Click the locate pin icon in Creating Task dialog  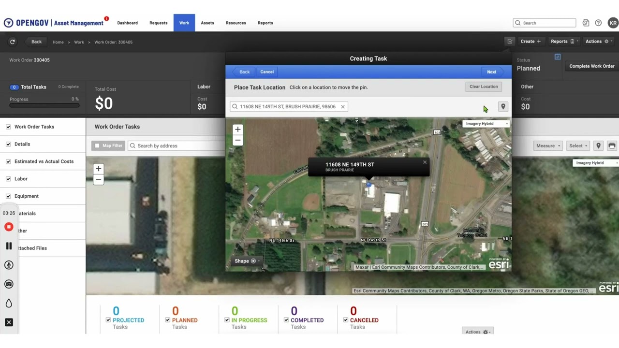[503, 107]
